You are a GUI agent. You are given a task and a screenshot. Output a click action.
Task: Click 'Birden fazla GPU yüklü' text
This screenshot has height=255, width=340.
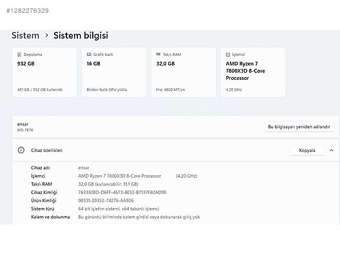click(x=107, y=90)
